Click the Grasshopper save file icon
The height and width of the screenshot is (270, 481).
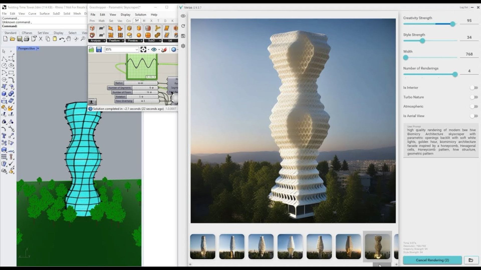[x=99, y=49]
